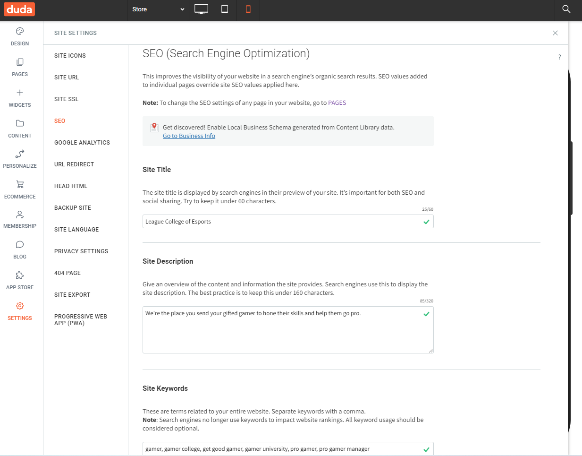Open Privacy Settings item

pyautogui.click(x=81, y=251)
